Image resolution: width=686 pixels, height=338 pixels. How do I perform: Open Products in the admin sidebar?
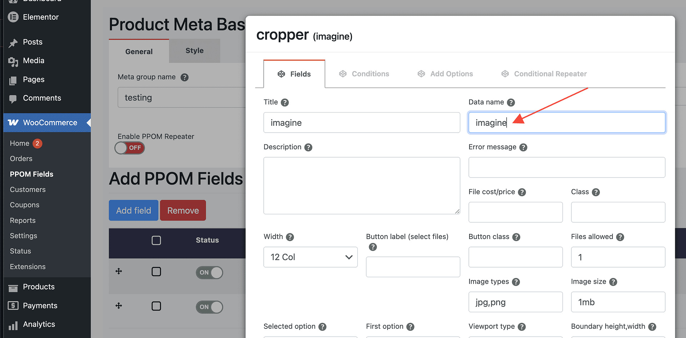click(39, 287)
